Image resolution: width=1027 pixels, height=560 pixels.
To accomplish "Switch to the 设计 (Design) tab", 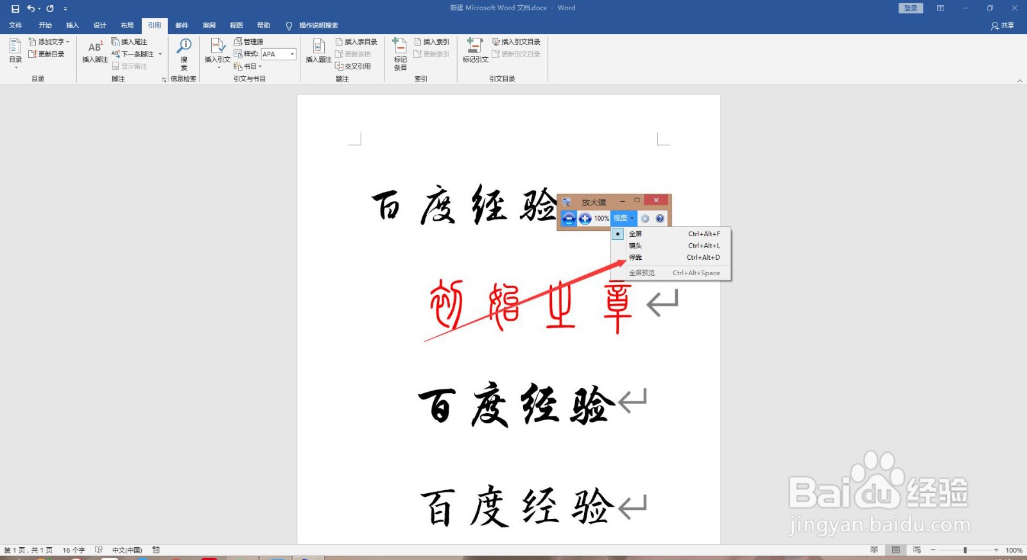I will point(100,26).
